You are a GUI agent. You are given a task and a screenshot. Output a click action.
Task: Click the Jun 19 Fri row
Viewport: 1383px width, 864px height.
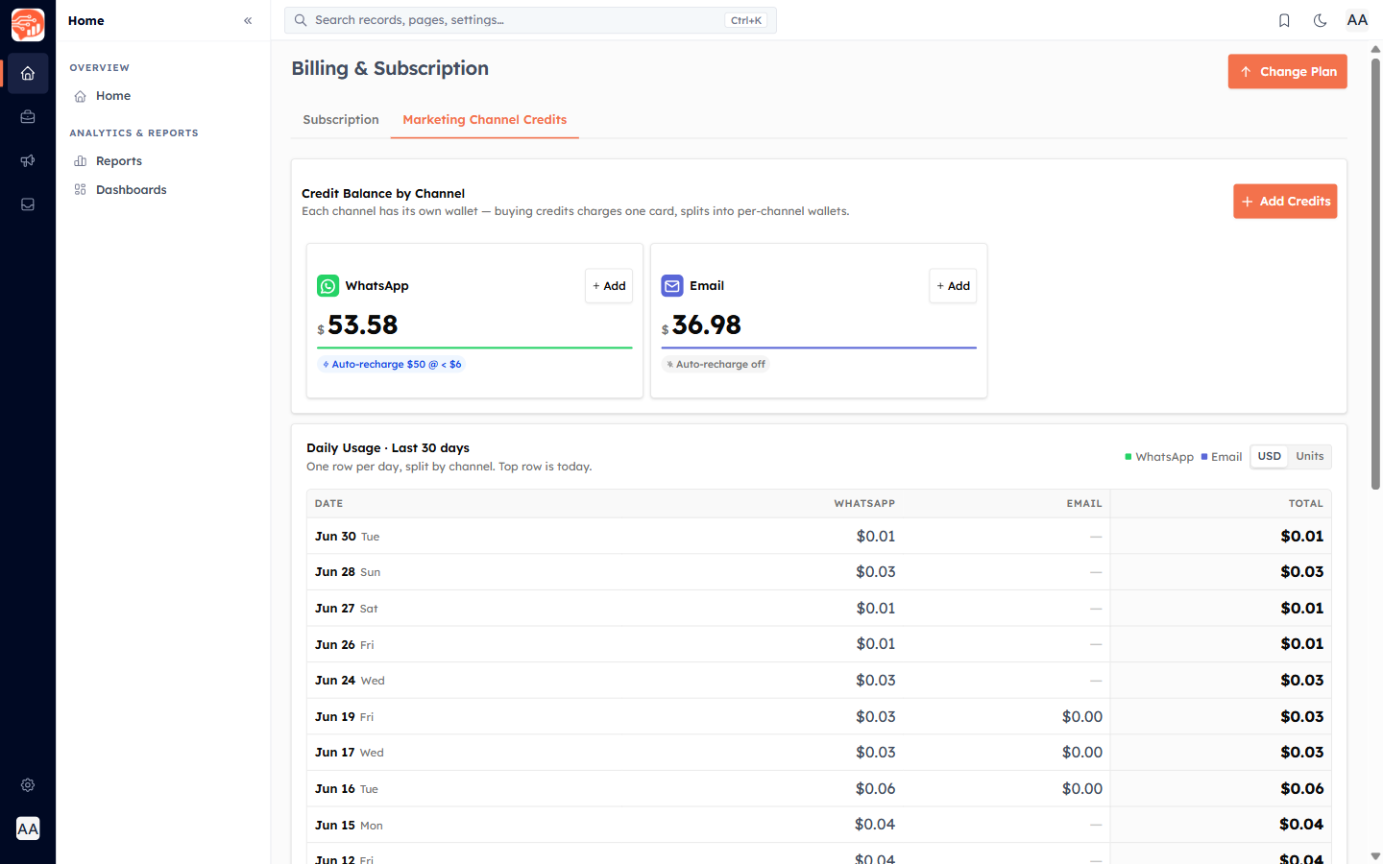pos(819,717)
